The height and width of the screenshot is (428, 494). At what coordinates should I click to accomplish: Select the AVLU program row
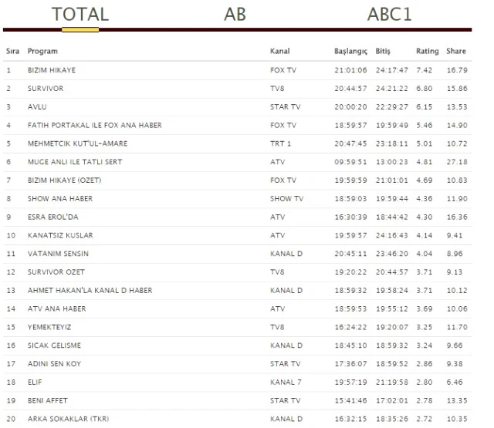coord(37,107)
